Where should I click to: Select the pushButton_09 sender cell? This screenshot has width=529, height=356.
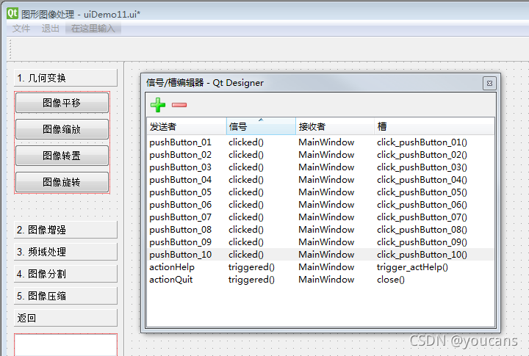(181, 242)
